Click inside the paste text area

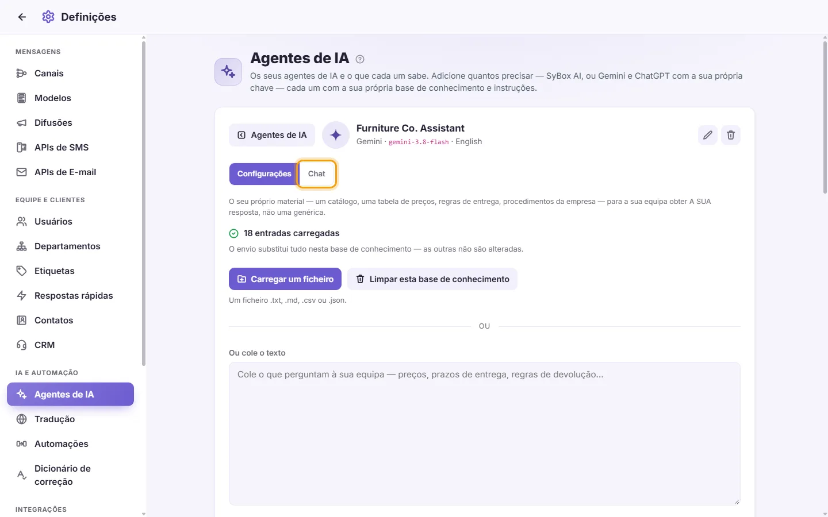[x=485, y=434]
